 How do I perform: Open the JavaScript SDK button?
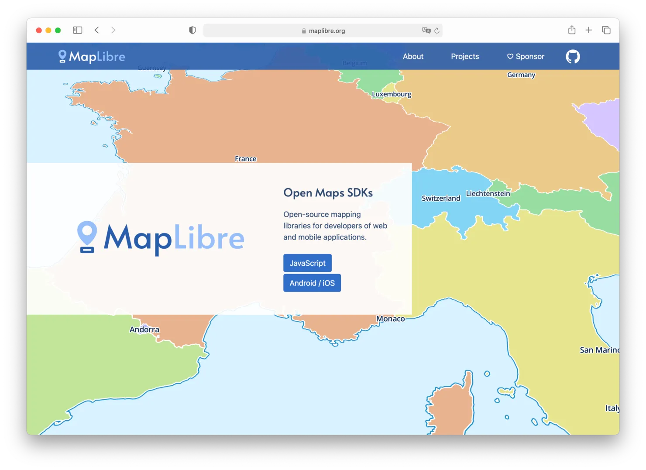tap(307, 263)
